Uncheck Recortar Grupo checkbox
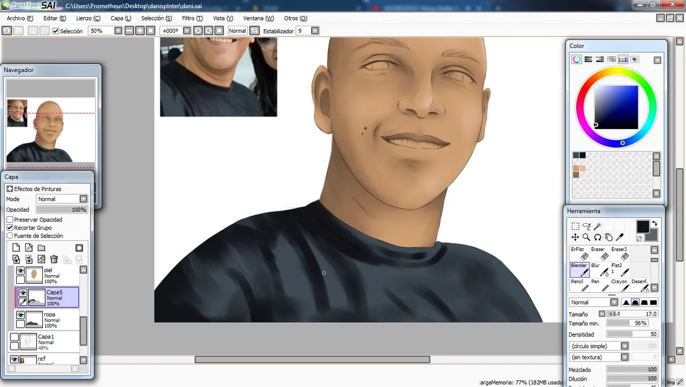 tap(10, 227)
